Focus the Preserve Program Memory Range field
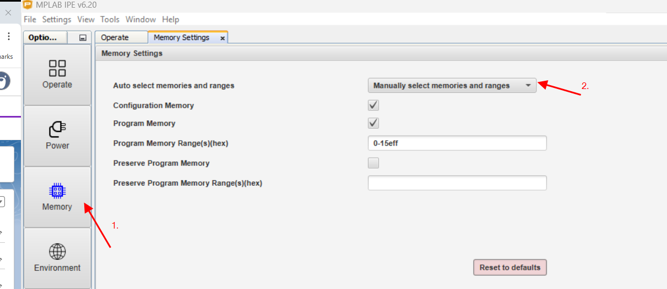The height and width of the screenshot is (289, 667). pyautogui.click(x=457, y=183)
